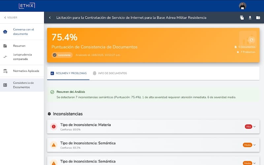This screenshot has height=165, width=264.
Task: Select the Resumen y Problemas tab
Action: pyautogui.click(x=68, y=73)
